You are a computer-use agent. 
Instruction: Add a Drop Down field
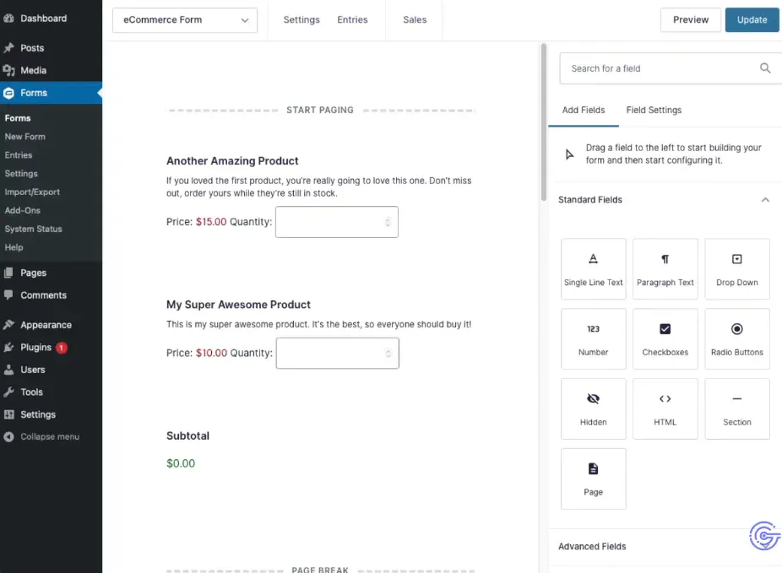(736, 268)
